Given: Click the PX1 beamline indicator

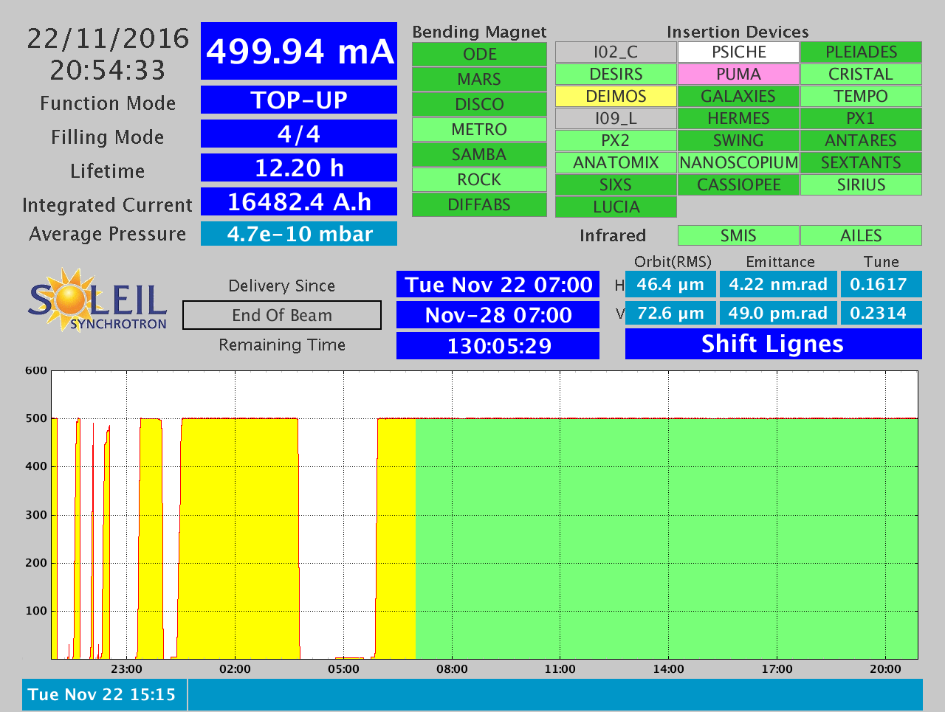Looking at the screenshot, I should [x=861, y=119].
